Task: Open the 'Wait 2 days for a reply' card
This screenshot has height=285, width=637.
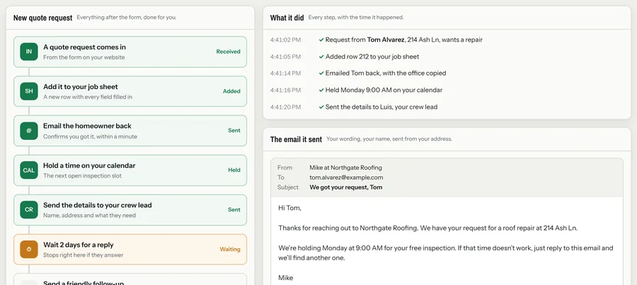Action: [130, 249]
